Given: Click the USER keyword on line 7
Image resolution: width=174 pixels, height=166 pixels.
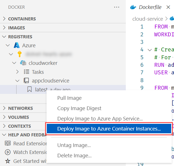Looking at the screenshot, I should pyautogui.click(x=161, y=73).
